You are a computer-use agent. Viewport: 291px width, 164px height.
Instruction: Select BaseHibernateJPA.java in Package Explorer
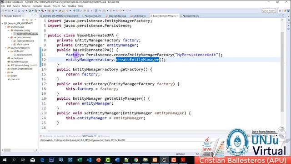[26, 34]
